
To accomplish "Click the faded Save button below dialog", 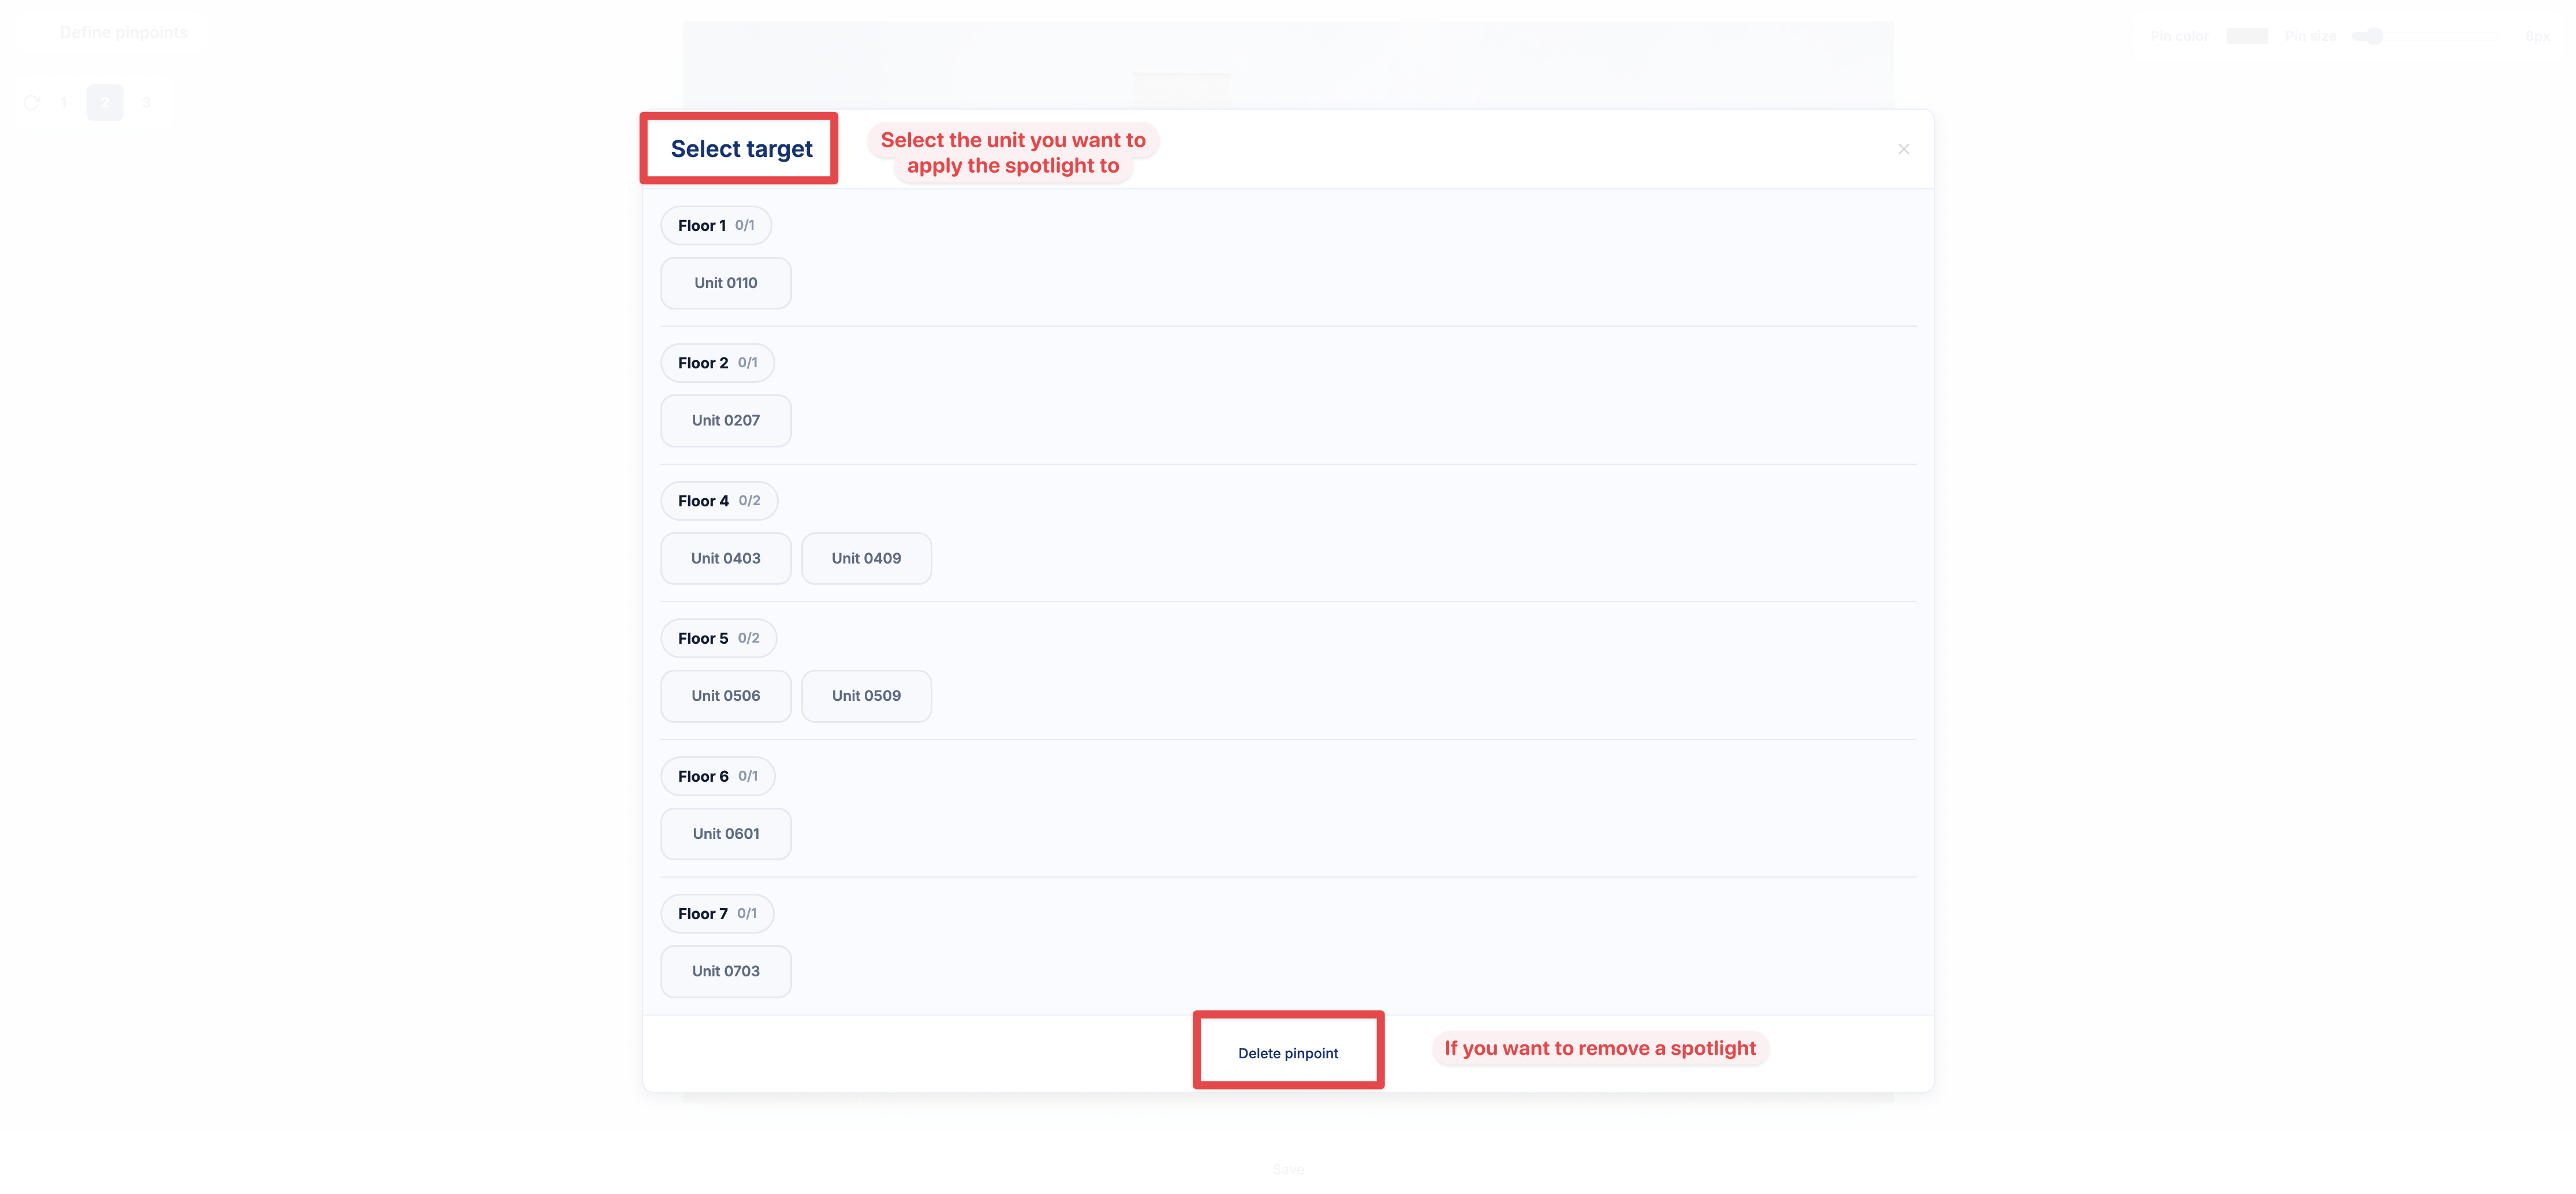I will click(1288, 1169).
